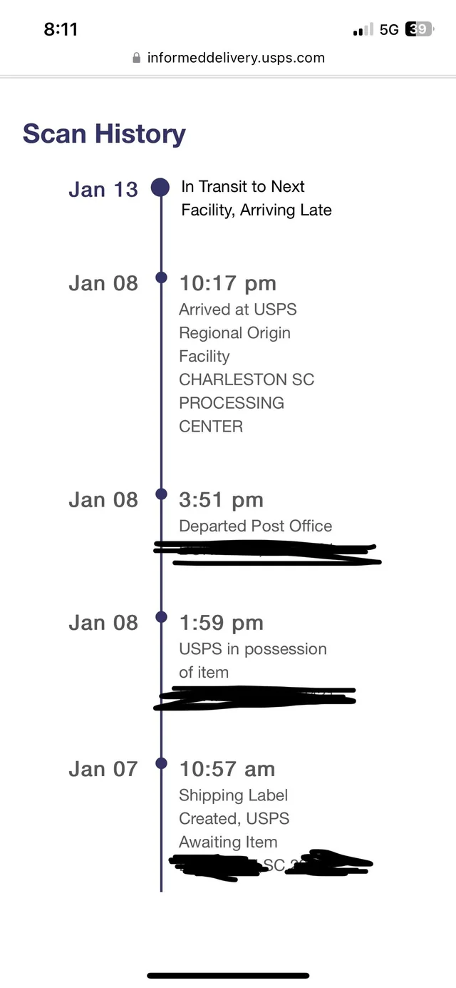Select the Scan History heading
This screenshot has width=456, height=988.
pos(104,133)
